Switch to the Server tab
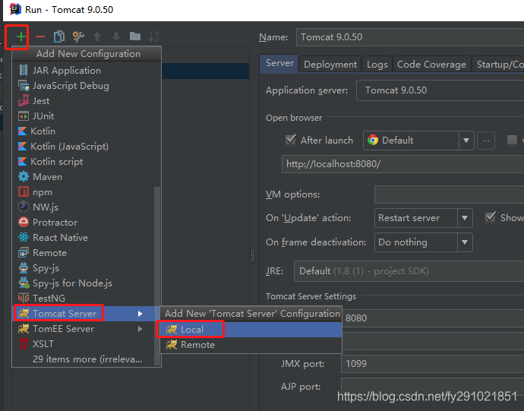The width and height of the screenshot is (524, 411). click(x=279, y=63)
